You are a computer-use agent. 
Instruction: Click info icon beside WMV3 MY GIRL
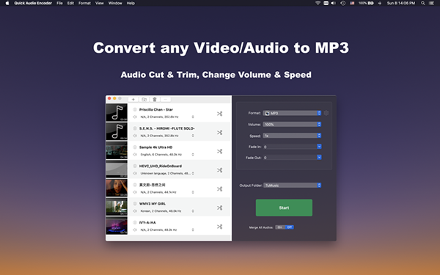(x=135, y=203)
